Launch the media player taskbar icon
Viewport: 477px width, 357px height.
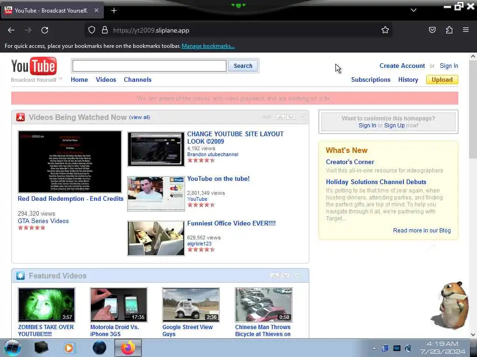pyautogui.click(x=69, y=348)
